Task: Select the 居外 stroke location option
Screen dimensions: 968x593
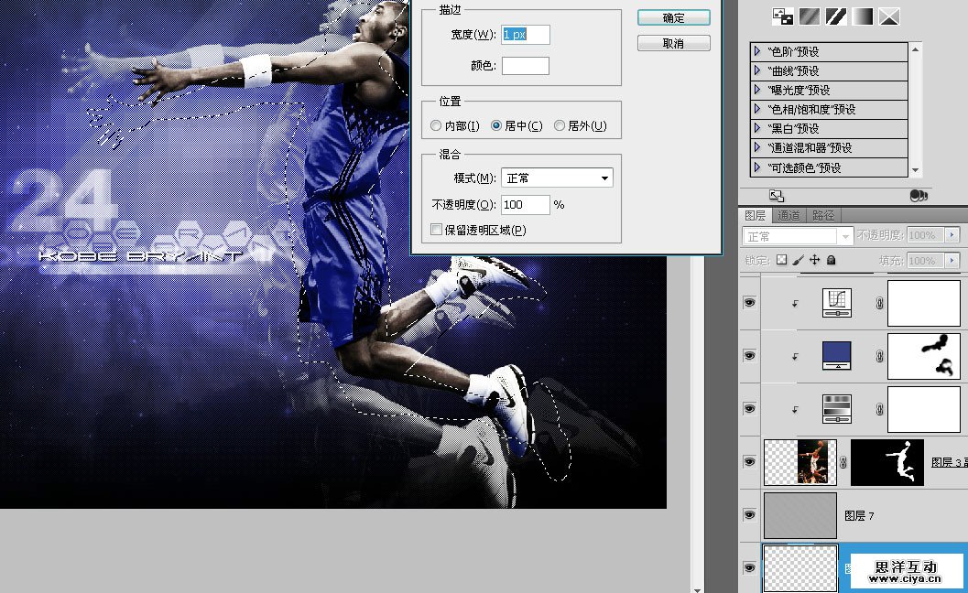Action: 559,125
